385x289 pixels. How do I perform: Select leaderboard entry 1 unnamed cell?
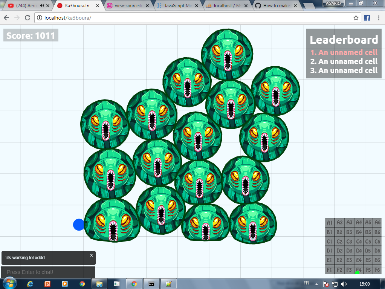[344, 52]
